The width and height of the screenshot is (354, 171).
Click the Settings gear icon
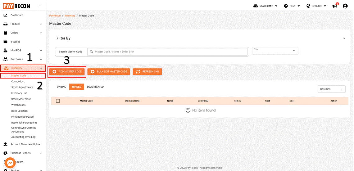click(6, 170)
